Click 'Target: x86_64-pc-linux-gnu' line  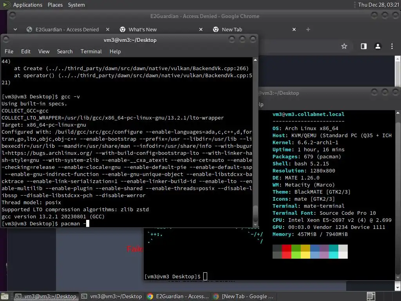[x=44, y=125]
